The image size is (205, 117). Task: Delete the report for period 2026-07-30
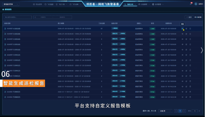190,29
